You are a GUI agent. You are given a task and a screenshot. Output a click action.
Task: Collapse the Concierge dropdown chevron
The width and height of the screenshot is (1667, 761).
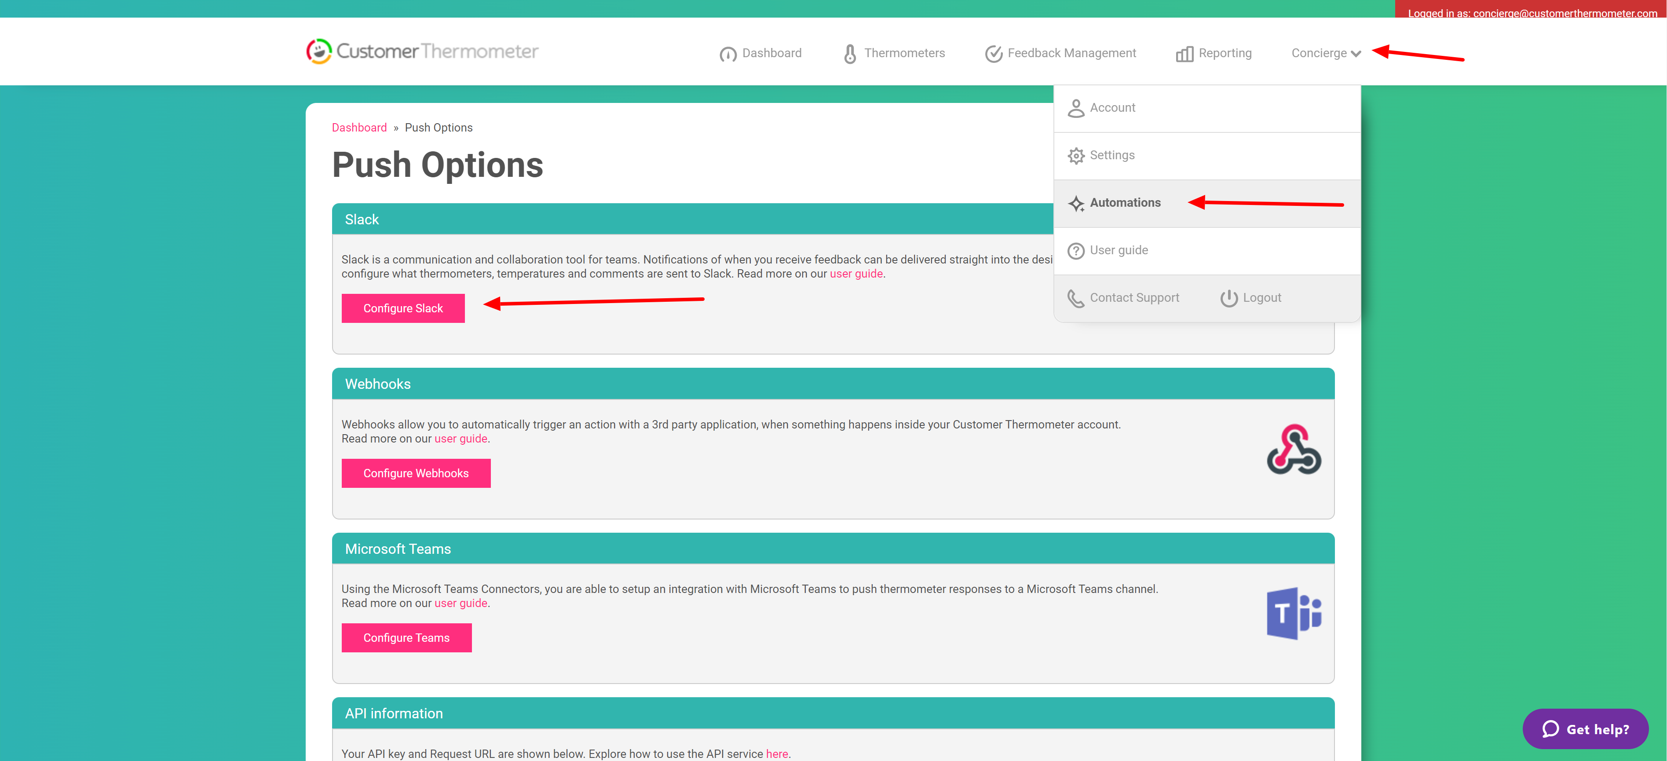tap(1356, 54)
